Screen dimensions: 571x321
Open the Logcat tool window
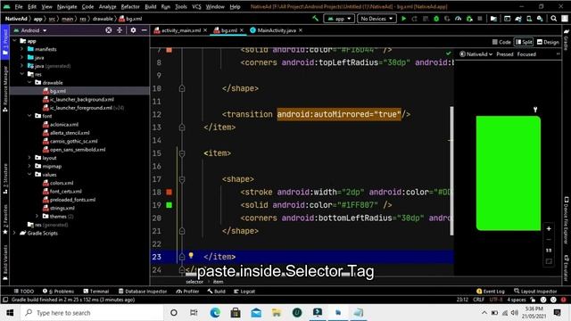[x=244, y=292]
